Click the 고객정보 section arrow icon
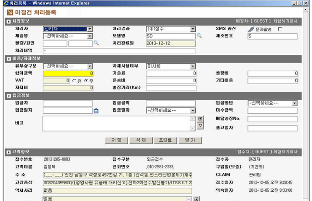The image size is (312, 201). pyautogui.click(x=9, y=152)
